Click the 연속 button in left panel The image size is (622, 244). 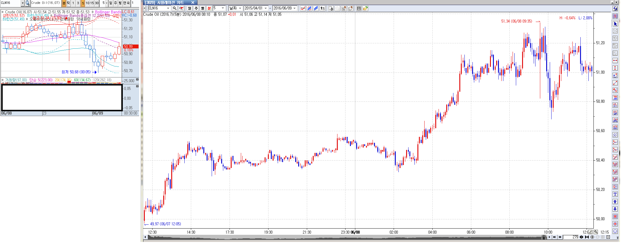126,3
